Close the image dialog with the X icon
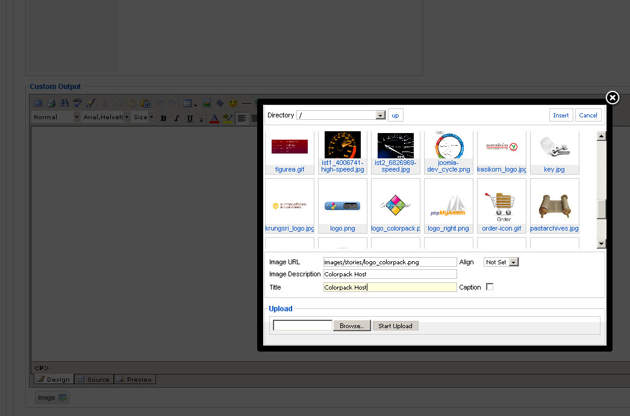The image size is (630, 416). pos(612,98)
